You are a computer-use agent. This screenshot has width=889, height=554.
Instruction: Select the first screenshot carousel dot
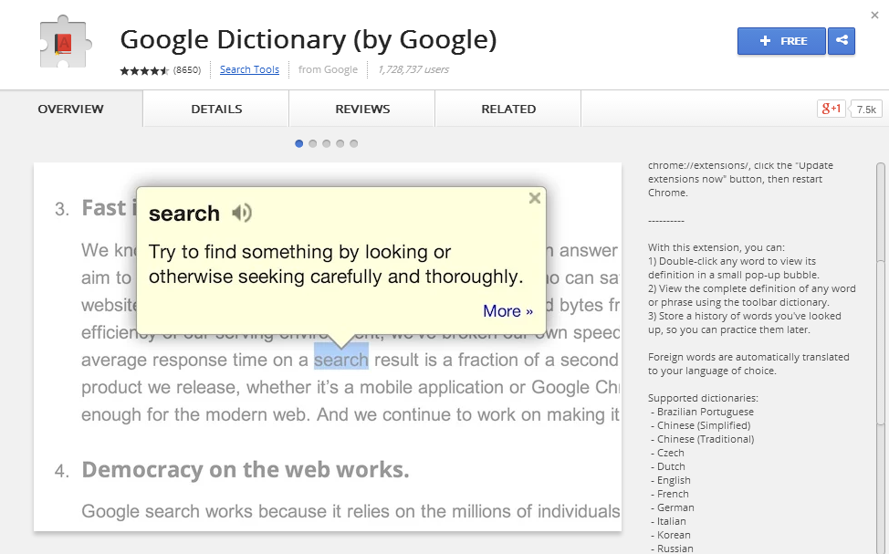tap(298, 143)
